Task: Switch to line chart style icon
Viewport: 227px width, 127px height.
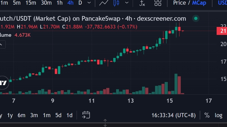Action: (104, 3)
